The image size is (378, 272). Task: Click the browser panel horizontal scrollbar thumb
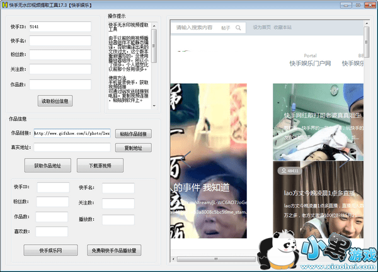click(x=216, y=259)
